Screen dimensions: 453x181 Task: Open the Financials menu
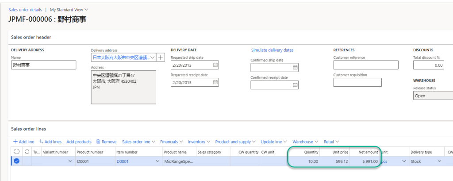pos(172,142)
